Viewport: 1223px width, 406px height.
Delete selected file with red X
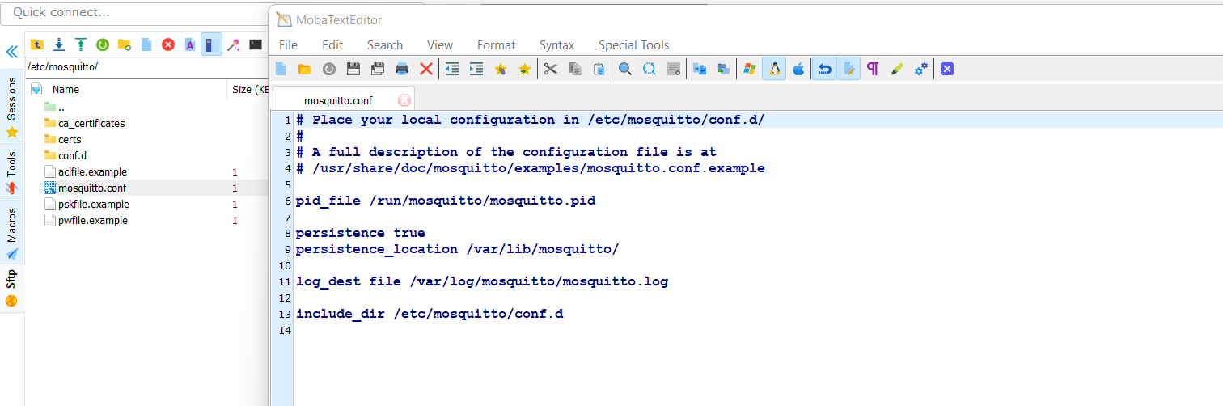click(168, 44)
